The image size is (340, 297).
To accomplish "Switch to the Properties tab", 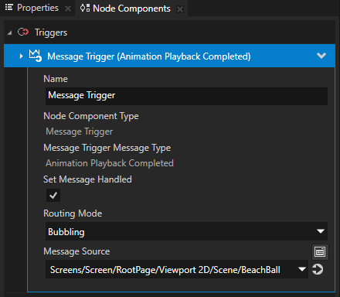I will [38, 8].
